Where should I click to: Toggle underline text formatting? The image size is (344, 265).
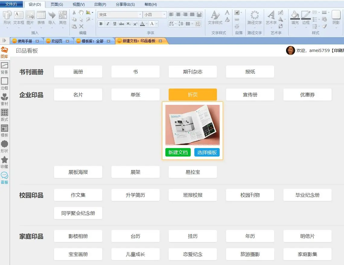tap(115, 24)
